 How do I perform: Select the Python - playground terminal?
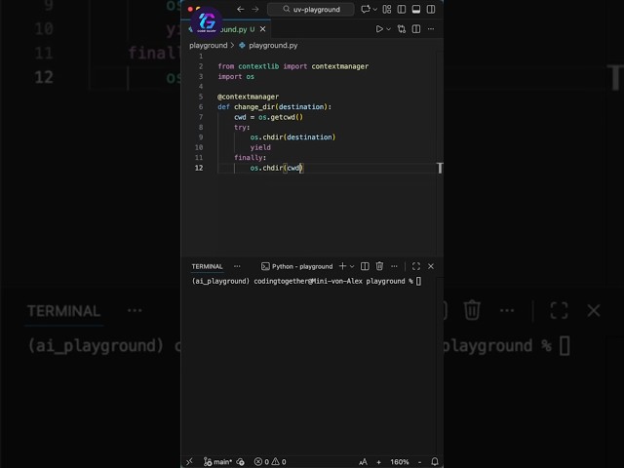(296, 266)
